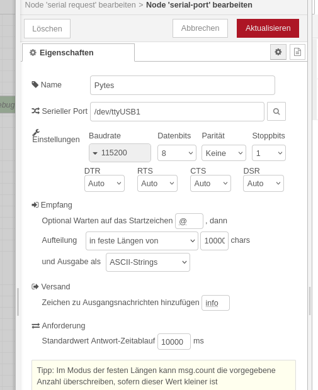Viewport: 318px width, 390px height.
Task: Open node settings gear icon
Action: tap(278, 52)
